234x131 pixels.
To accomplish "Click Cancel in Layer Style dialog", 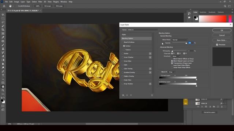I will [222, 35].
